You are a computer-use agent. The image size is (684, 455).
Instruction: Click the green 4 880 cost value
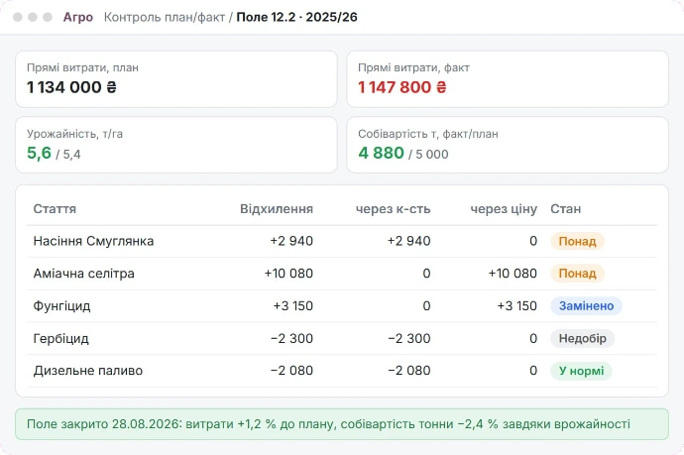pos(382,153)
